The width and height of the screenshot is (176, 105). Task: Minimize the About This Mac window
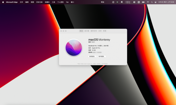click(63, 31)
